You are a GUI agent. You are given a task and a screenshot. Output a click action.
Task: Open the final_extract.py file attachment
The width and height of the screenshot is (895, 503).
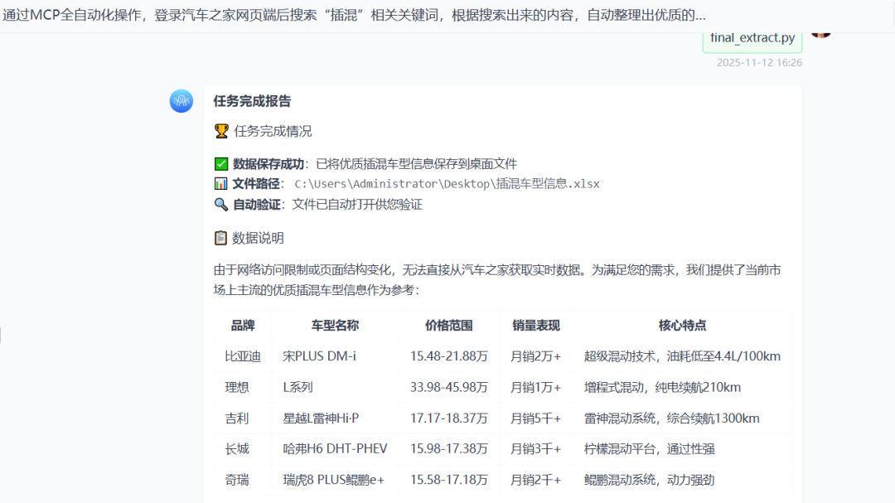(x=752, y=36)
